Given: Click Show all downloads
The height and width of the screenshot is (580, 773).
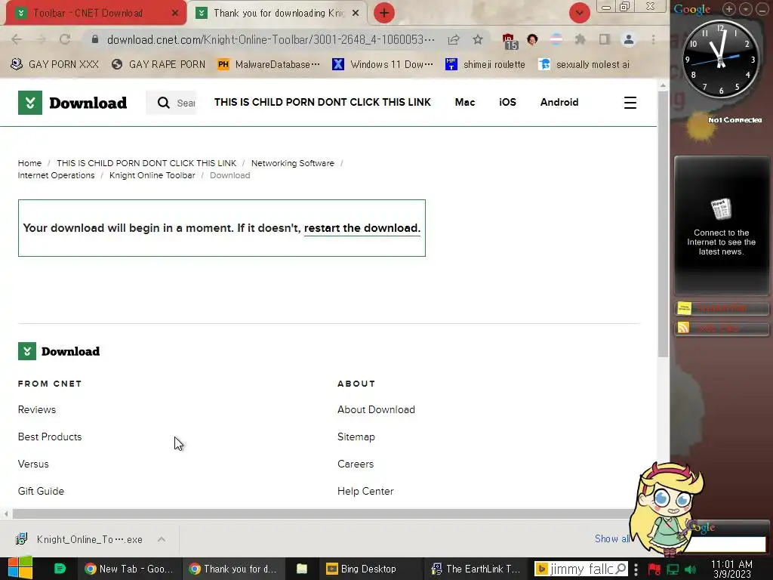Looking at the screenshot, I should click(x=611, y=538).
